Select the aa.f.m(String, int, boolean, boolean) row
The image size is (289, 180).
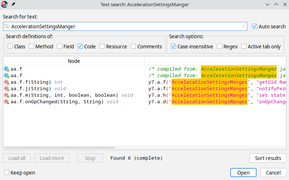[145, 95]
